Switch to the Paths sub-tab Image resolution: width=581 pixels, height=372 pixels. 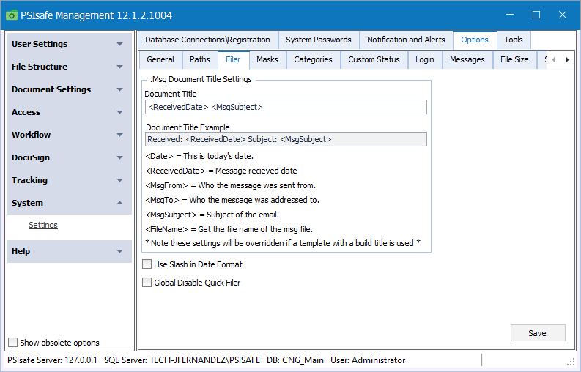coord(200,59)
